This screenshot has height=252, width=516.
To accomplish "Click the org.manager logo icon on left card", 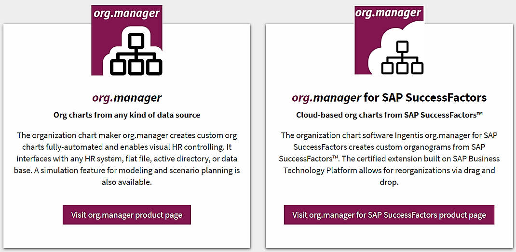I will pyautogui.click(x=127, y=40).
